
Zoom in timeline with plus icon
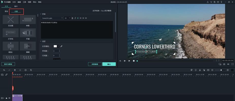[228, 70]
